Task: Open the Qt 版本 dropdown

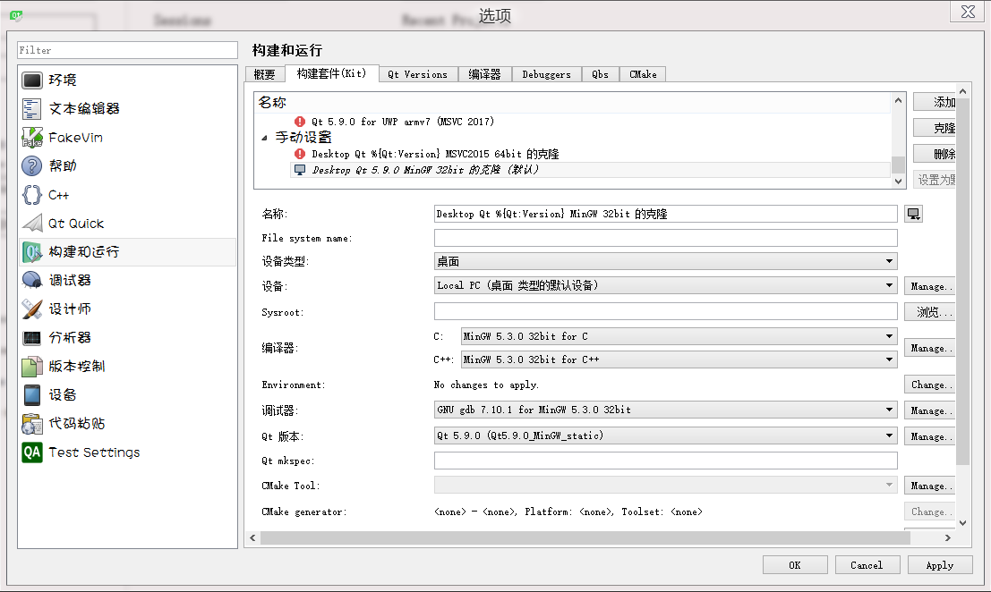Action: 665,436
